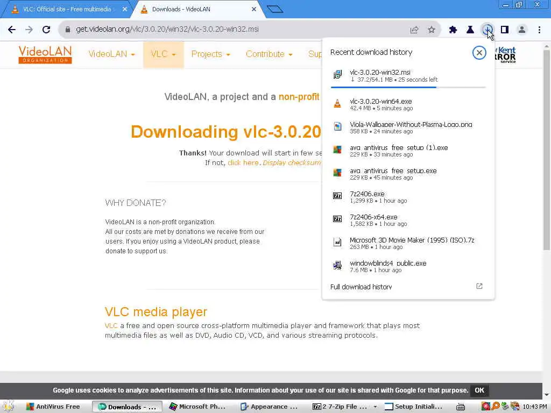
Task: Switch to Microsoft Ph... taskbar window
Action: (x=198, y=407)
